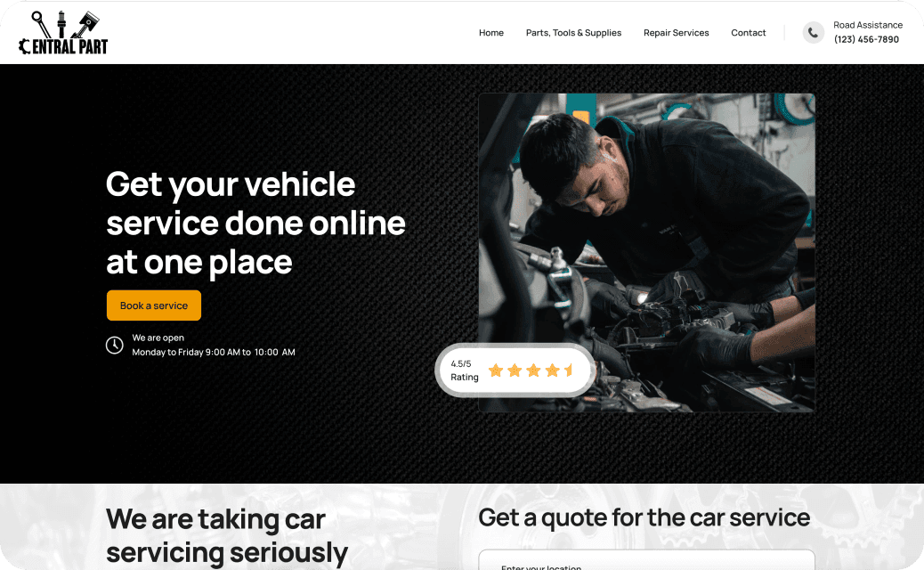
Task: Click the opening hours text
Action: [x=214, y=345]
